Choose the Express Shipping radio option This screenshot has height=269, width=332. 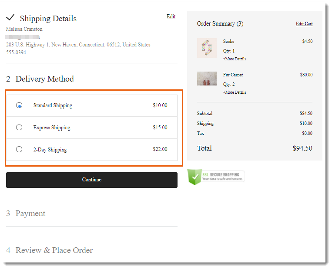point(19,128)
